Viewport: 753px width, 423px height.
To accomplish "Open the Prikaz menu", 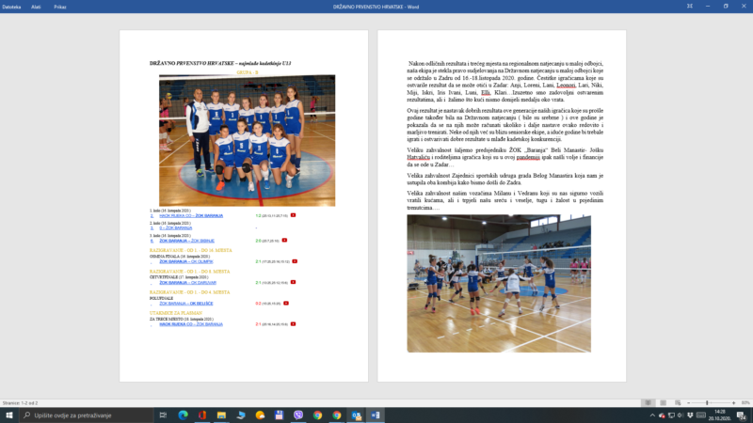I will point(60,6).
